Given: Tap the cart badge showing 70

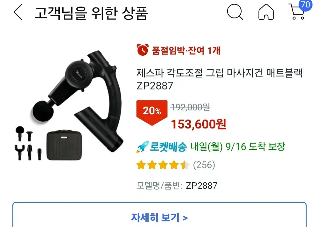Looking at the screenshot, I should click(x=305, y=5).
